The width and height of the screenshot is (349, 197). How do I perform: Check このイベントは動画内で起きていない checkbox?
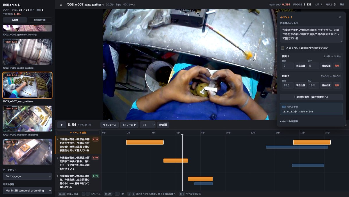tap(282, 48)
